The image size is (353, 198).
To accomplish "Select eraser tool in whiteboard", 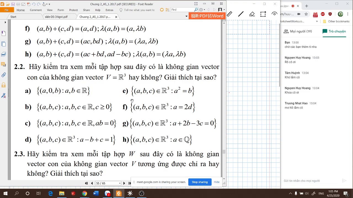I will click(252, 14).
